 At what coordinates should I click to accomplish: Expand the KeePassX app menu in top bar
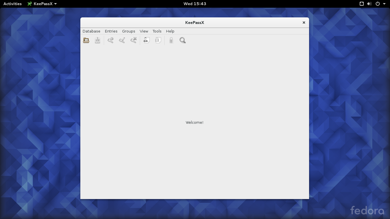coord(42,4)
